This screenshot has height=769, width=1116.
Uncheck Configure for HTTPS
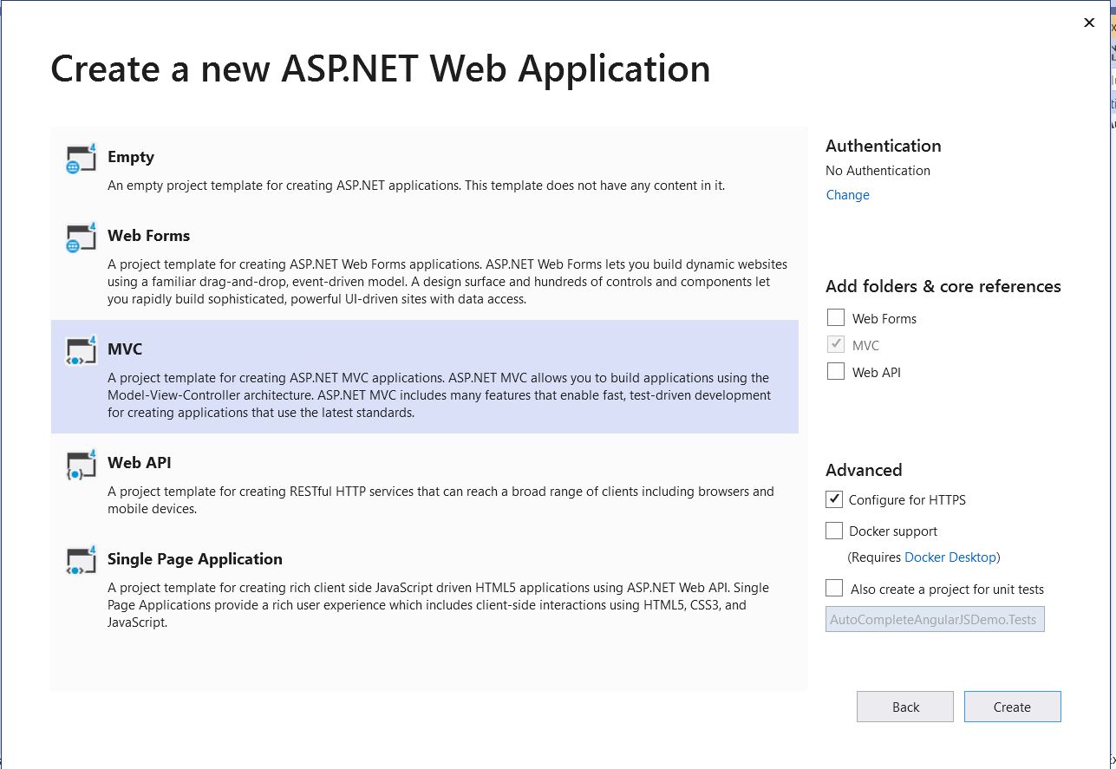pyautogui.click(x=834, y=499)
